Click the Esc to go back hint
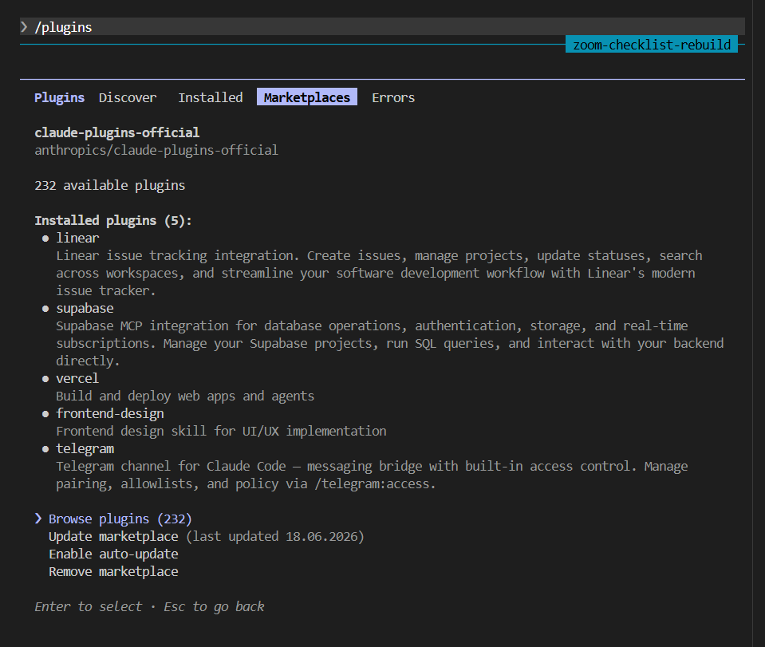 (x=214, y=606)
